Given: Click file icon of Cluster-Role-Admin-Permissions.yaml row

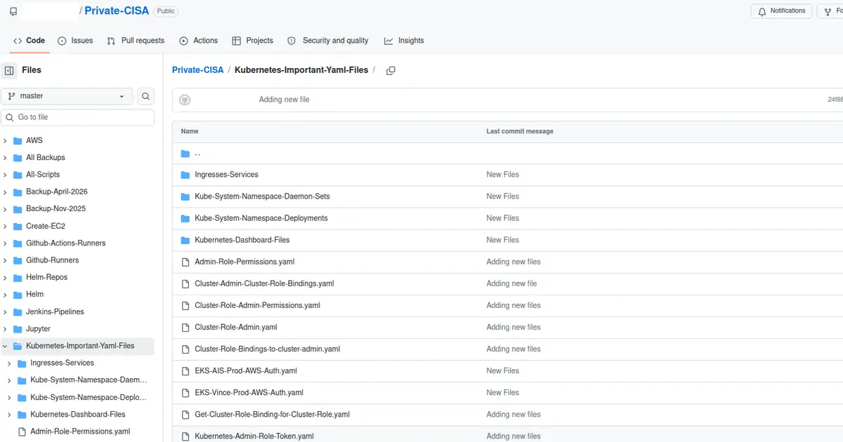Looking at the screenshot, I should (185, 305).
